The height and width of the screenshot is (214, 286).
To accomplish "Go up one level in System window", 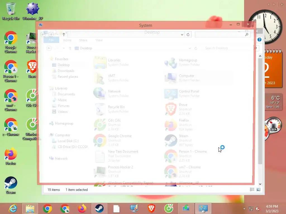I will [64, 34].
